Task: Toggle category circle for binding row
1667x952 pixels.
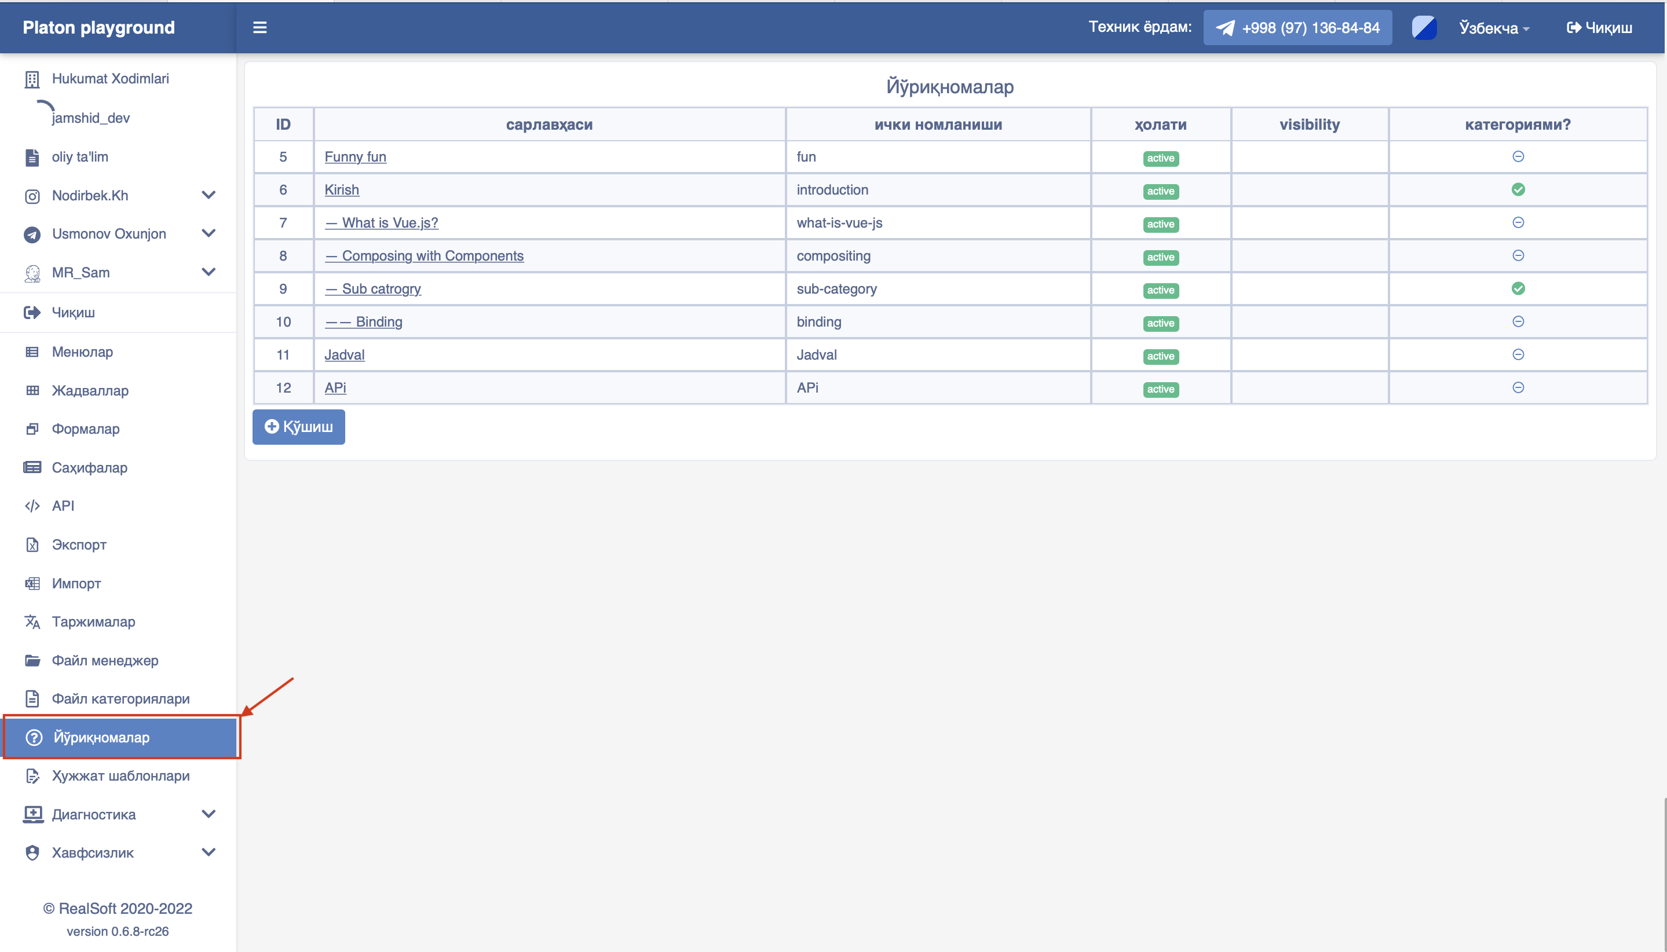Action: pyautogui.click(x=1518, y=322)
